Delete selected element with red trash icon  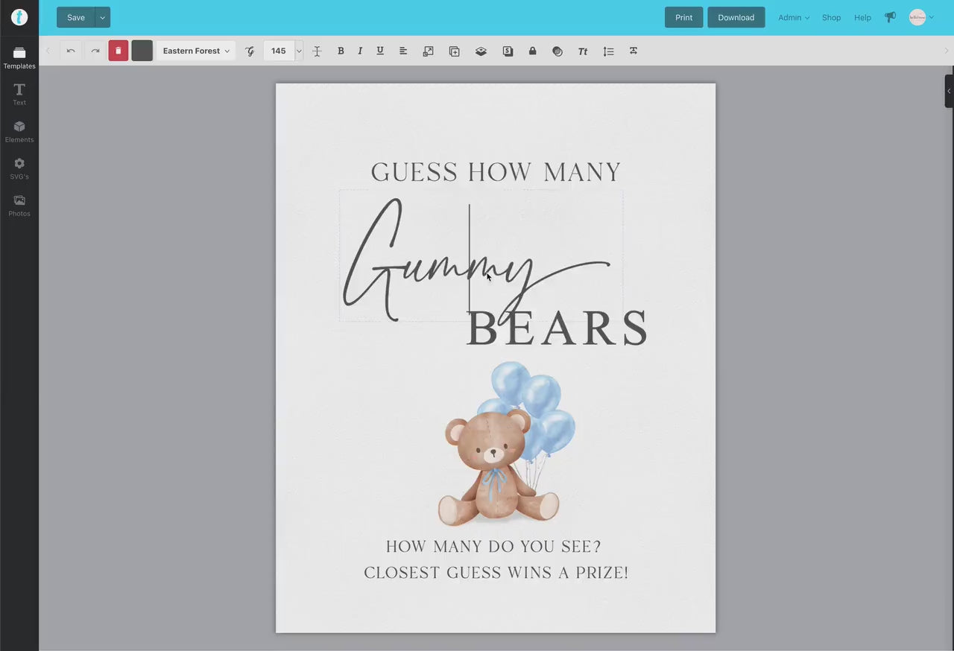(119, 51)
